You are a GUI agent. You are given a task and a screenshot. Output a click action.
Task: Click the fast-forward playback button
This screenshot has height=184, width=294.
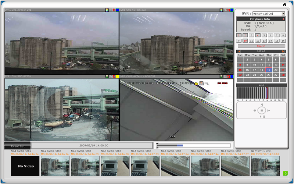pyautogui.click(x=269, y=110)
